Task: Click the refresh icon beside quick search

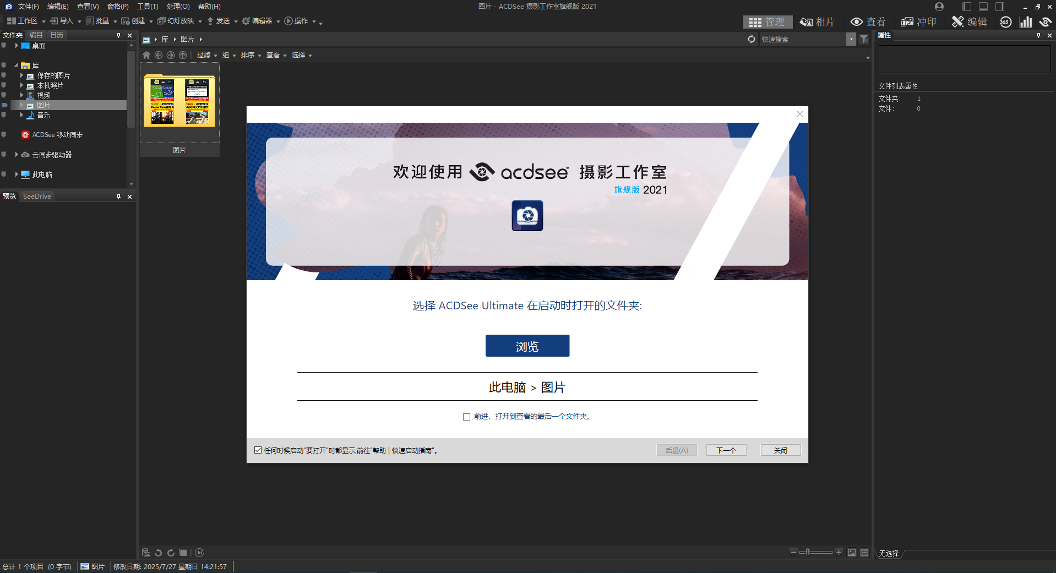Action: (752, 39)
